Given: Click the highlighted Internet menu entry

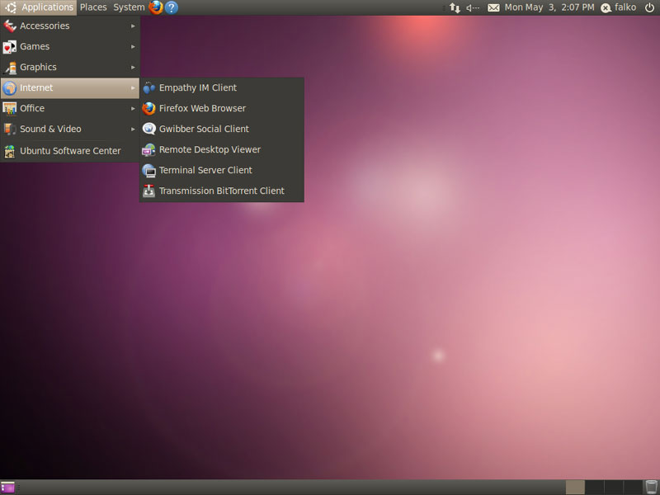Looking at the screenshot, I should click(x=70, y=88).
